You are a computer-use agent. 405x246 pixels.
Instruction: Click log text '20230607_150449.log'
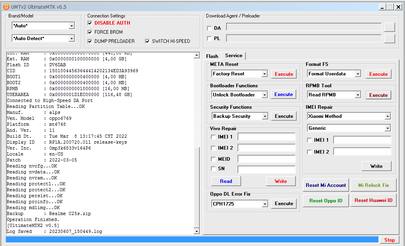pos(75,231)
